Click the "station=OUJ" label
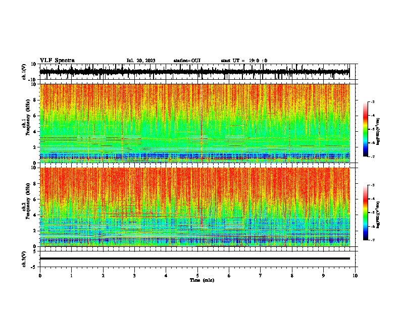The width and height of the screenshot is (400, 309). tap(187, 61)
